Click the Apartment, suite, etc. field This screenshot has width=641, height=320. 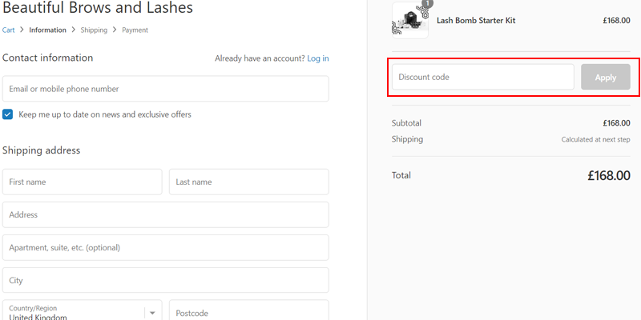[x=165, y=247]
